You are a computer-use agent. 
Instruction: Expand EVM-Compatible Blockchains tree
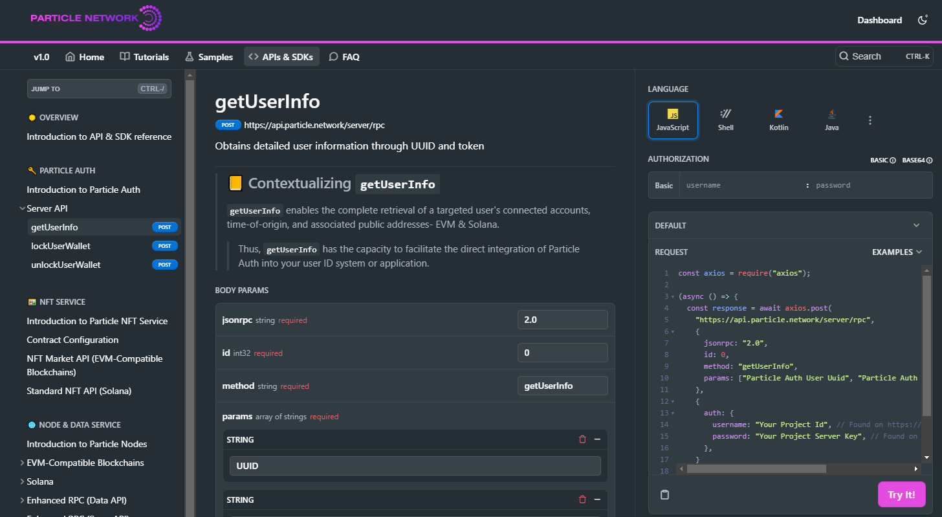point(22,463)
